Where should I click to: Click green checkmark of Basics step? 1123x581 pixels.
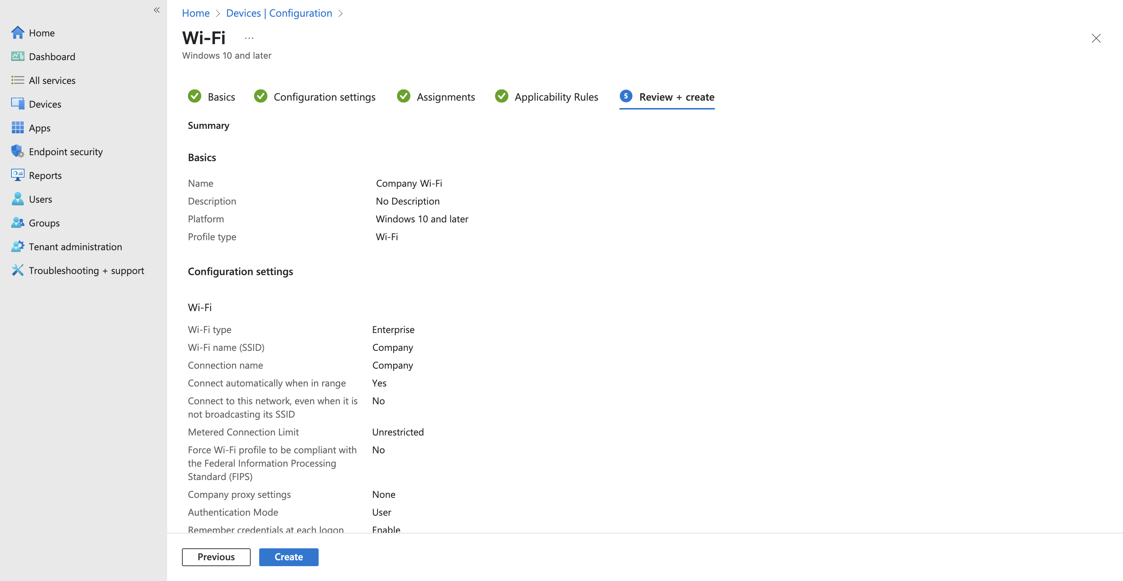(x=195, y=96)
